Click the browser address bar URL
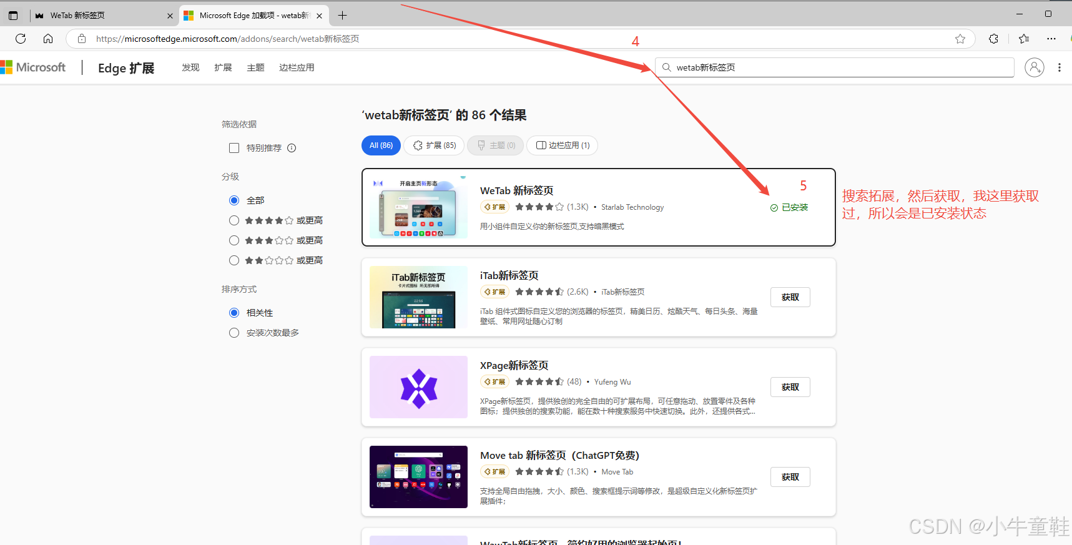Image resolution: width=1072 pixels, height=545 pixels. point(228,39)
